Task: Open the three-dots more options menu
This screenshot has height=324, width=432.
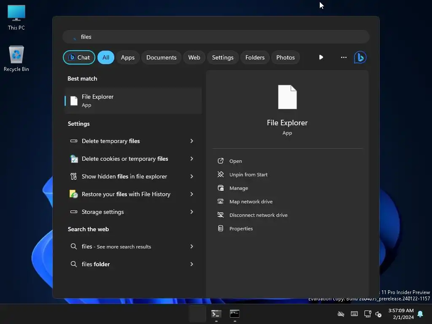Action: pos(343,57)
